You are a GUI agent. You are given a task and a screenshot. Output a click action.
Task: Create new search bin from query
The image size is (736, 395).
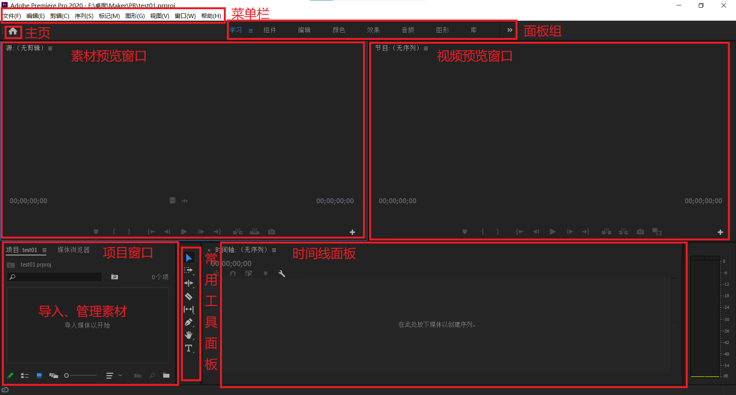coord(114,276)
